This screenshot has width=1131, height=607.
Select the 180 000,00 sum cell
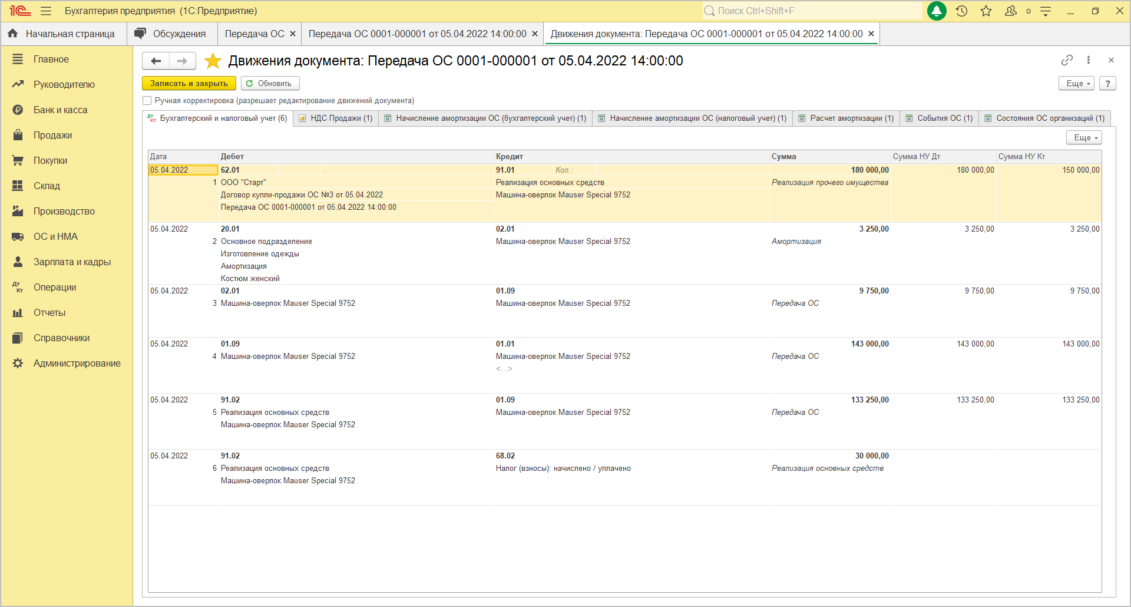click(830, 170)
